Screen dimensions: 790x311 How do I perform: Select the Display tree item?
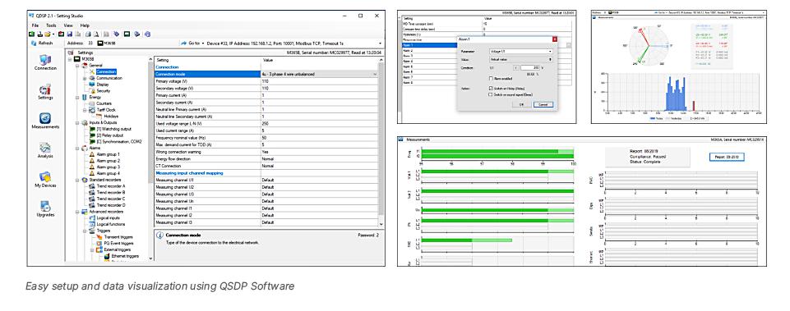tap(99, 85)
